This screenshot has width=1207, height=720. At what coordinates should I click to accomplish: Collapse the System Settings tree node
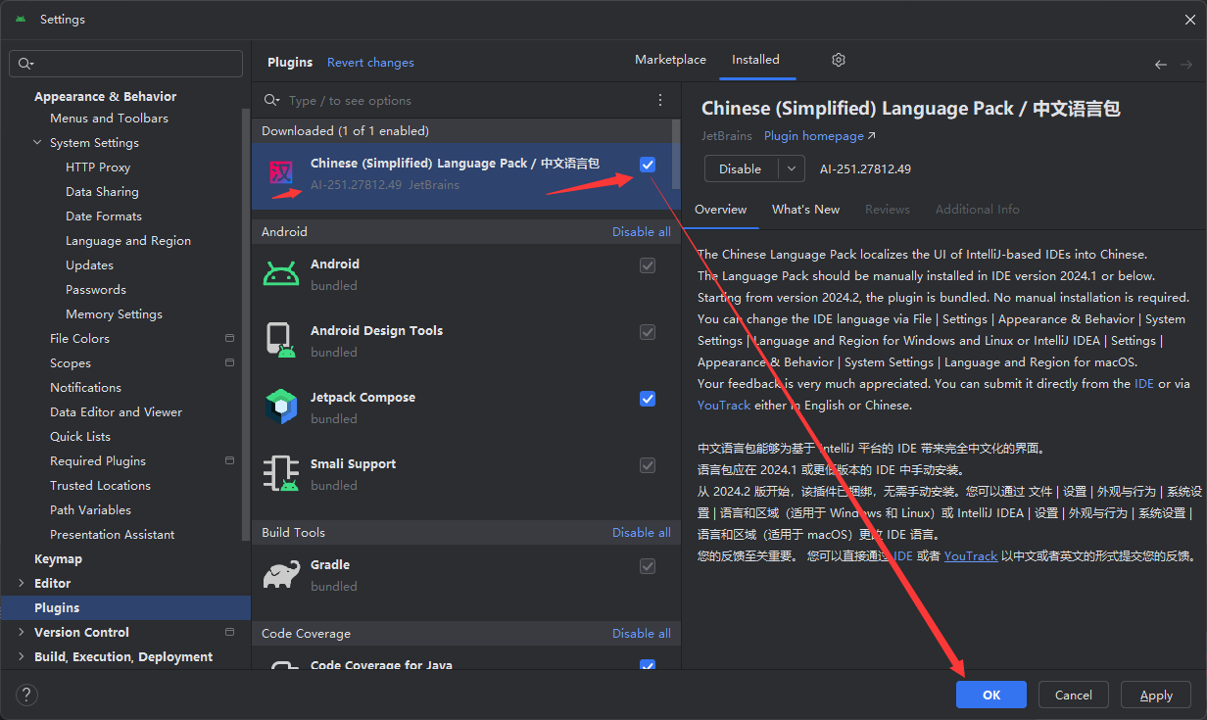[38, 142]
